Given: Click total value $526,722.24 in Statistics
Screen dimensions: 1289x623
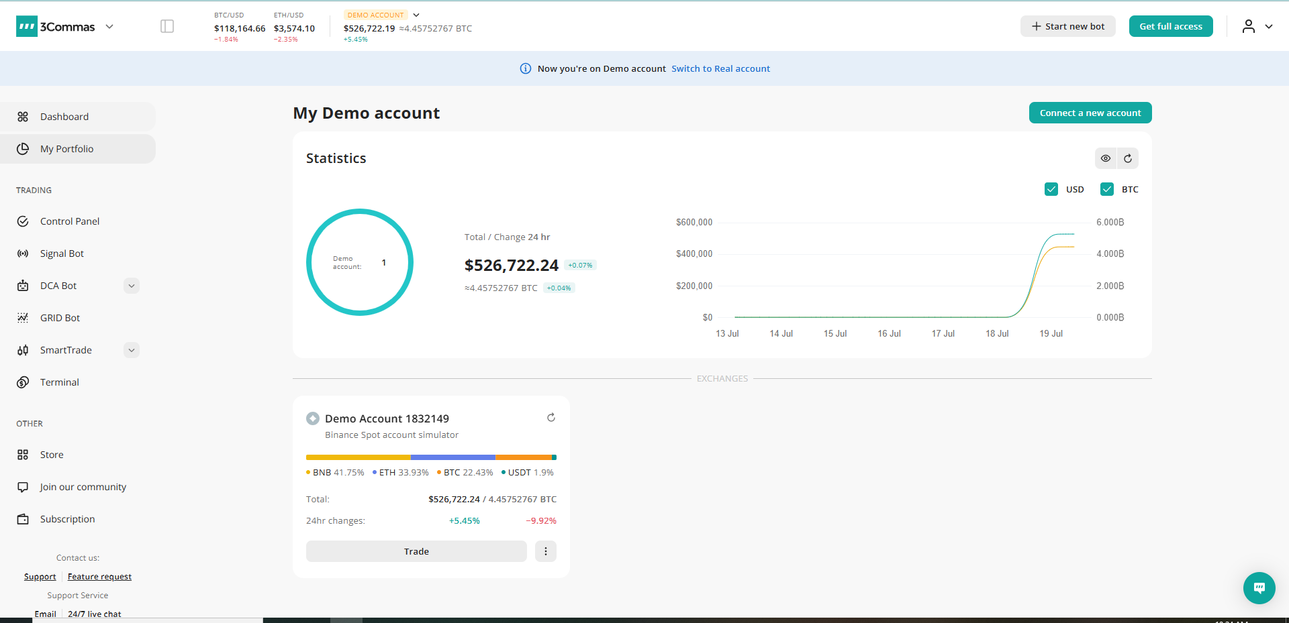Looking at the screenshot, I should [x=512, y=266].
